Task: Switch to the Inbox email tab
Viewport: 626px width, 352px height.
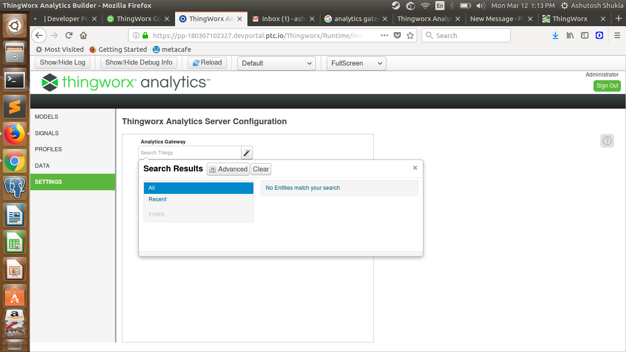Action: [x=282, y=19]
